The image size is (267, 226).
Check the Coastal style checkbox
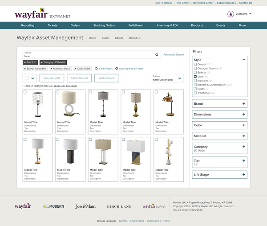195,64
